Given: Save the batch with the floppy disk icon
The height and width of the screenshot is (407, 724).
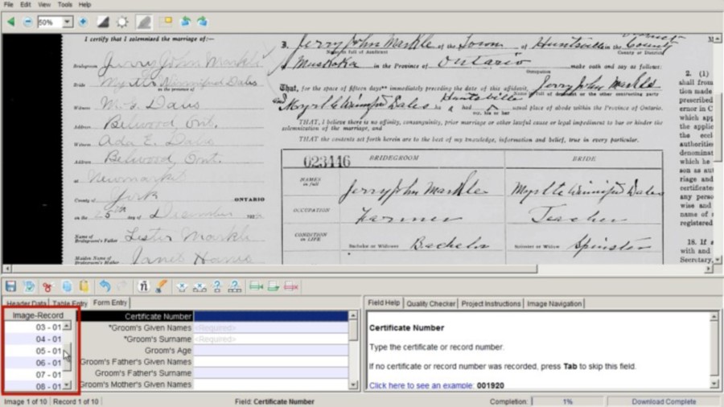Looking at the screenshot, I should point(10,286).
